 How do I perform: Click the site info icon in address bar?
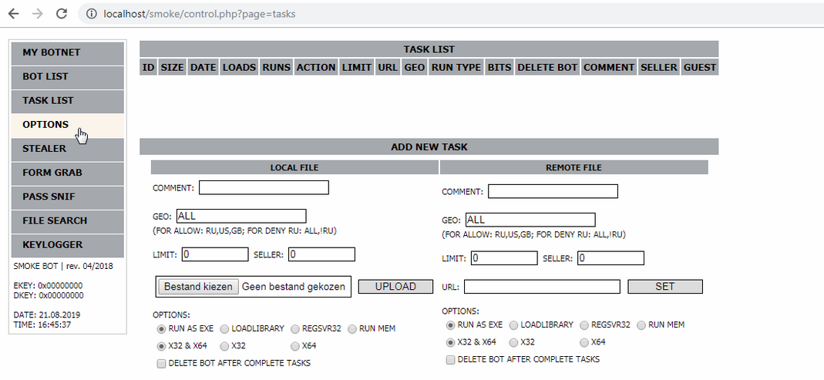pyautogui.click(x=91, y=14)
